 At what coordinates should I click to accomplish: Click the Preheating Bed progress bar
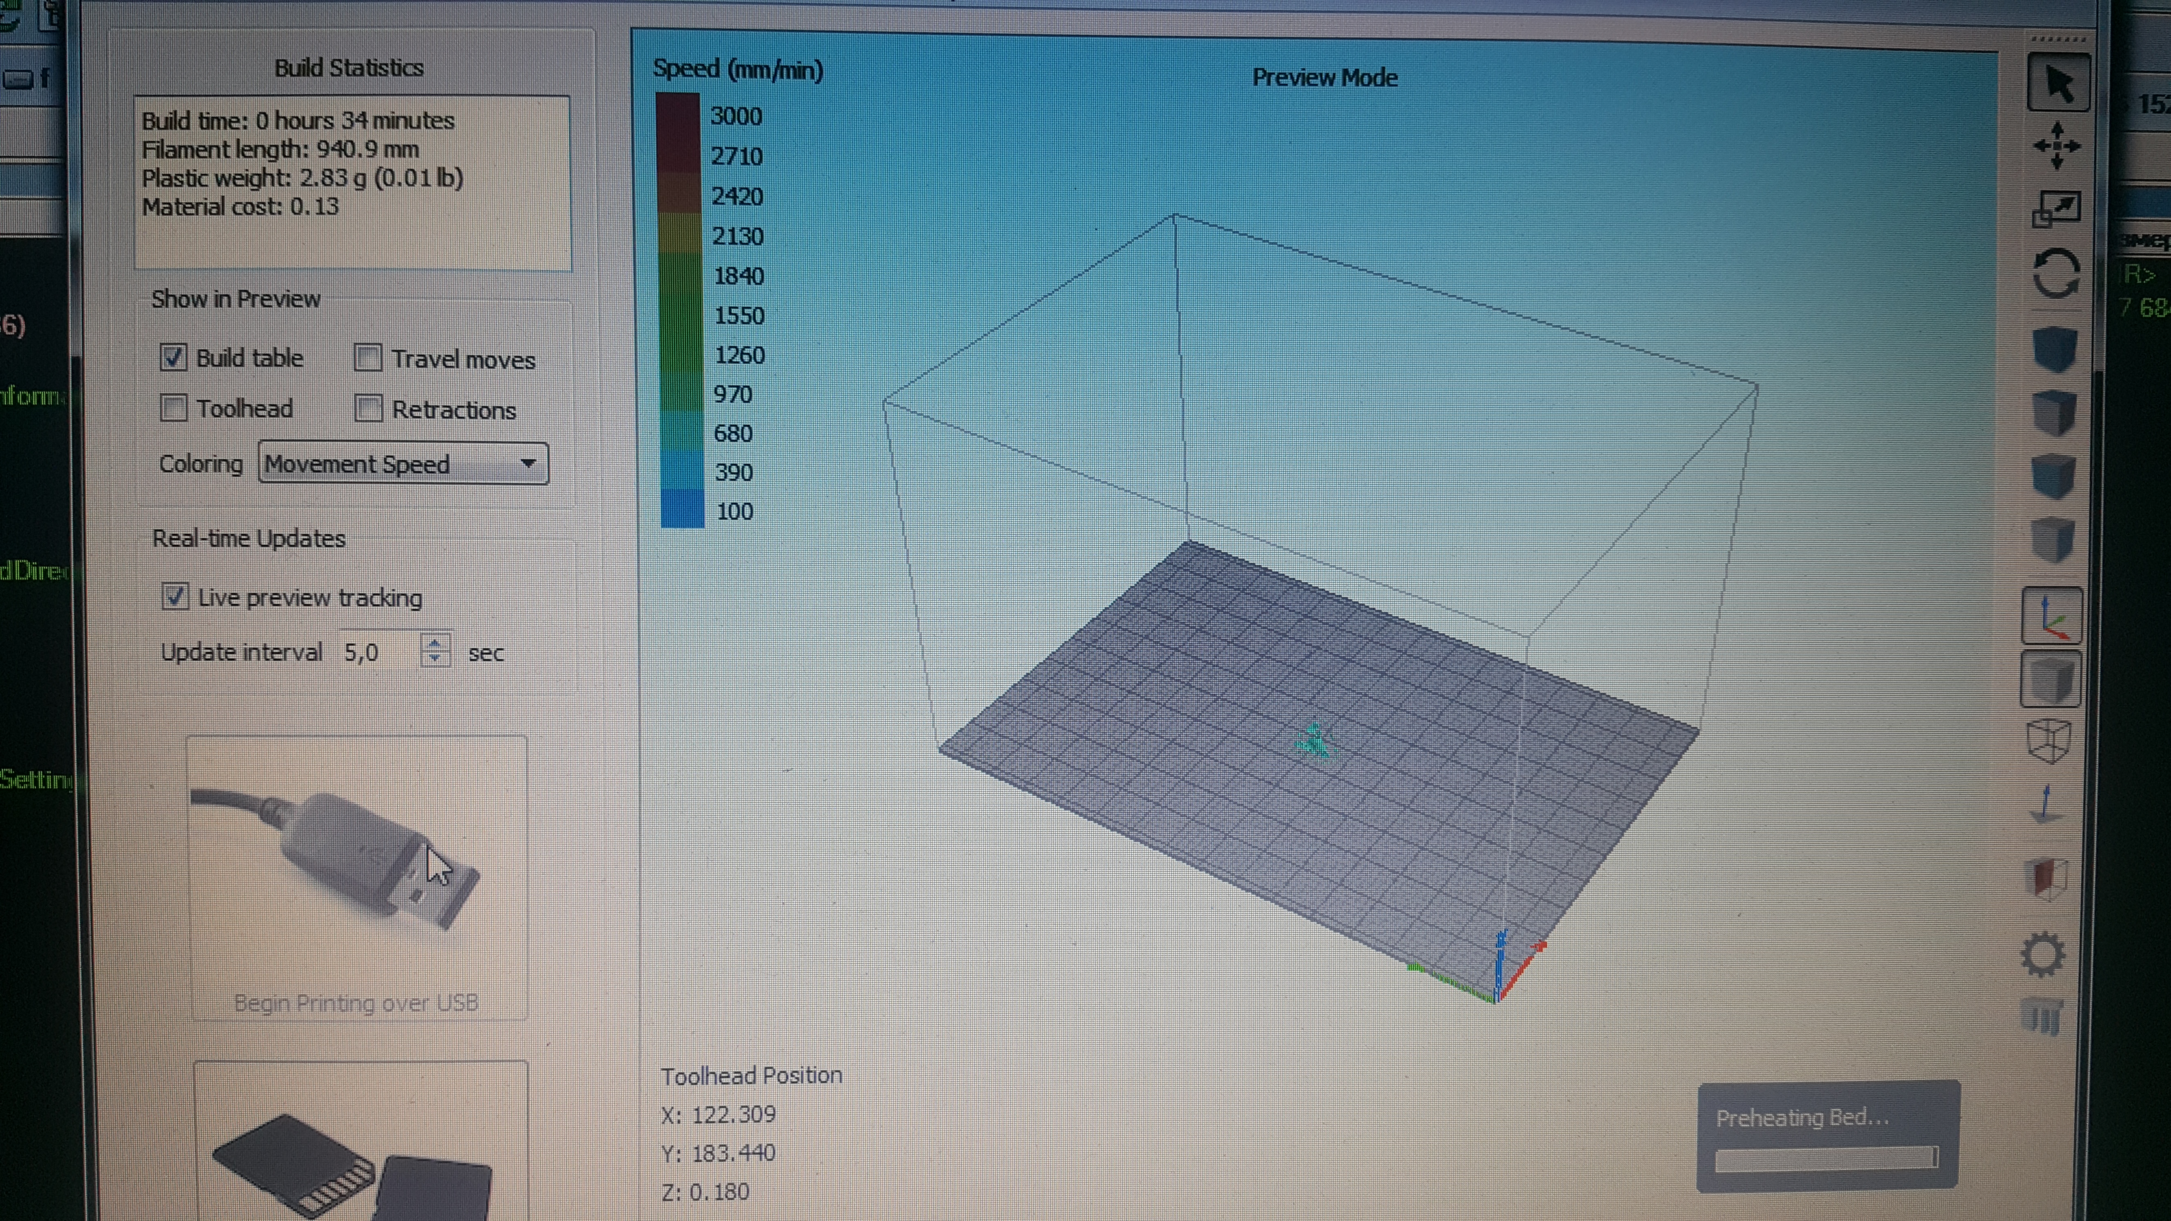(1827, 1158)
